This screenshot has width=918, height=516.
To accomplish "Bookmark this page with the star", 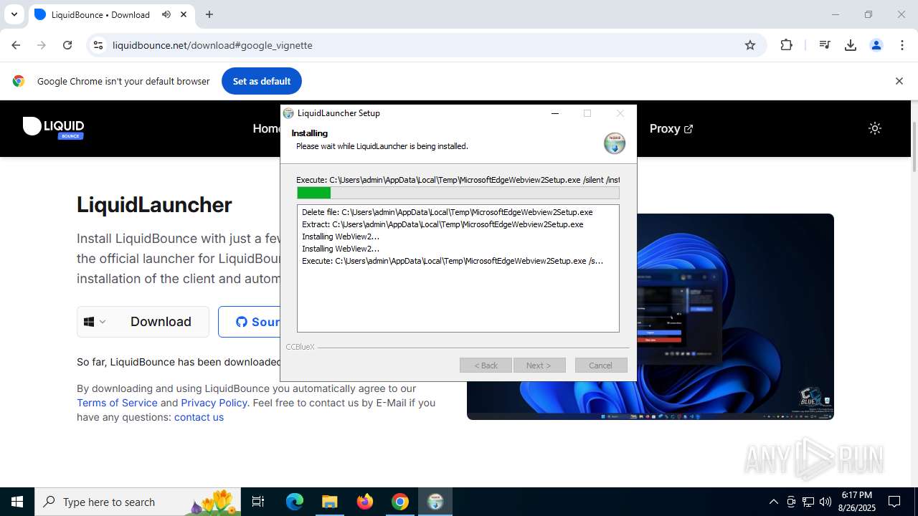I will [x=750, y=45].
